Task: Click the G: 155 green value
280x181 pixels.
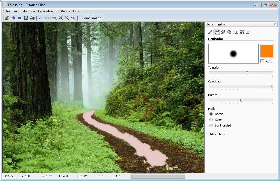Action: (x=100, y=176)
